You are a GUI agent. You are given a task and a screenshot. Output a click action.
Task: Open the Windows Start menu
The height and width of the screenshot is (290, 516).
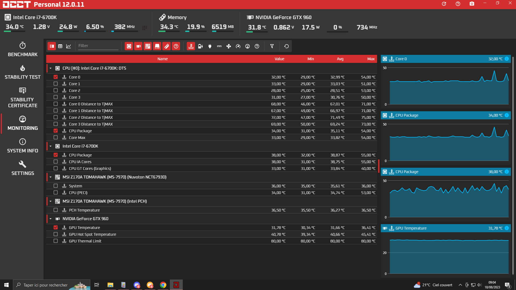6,285
